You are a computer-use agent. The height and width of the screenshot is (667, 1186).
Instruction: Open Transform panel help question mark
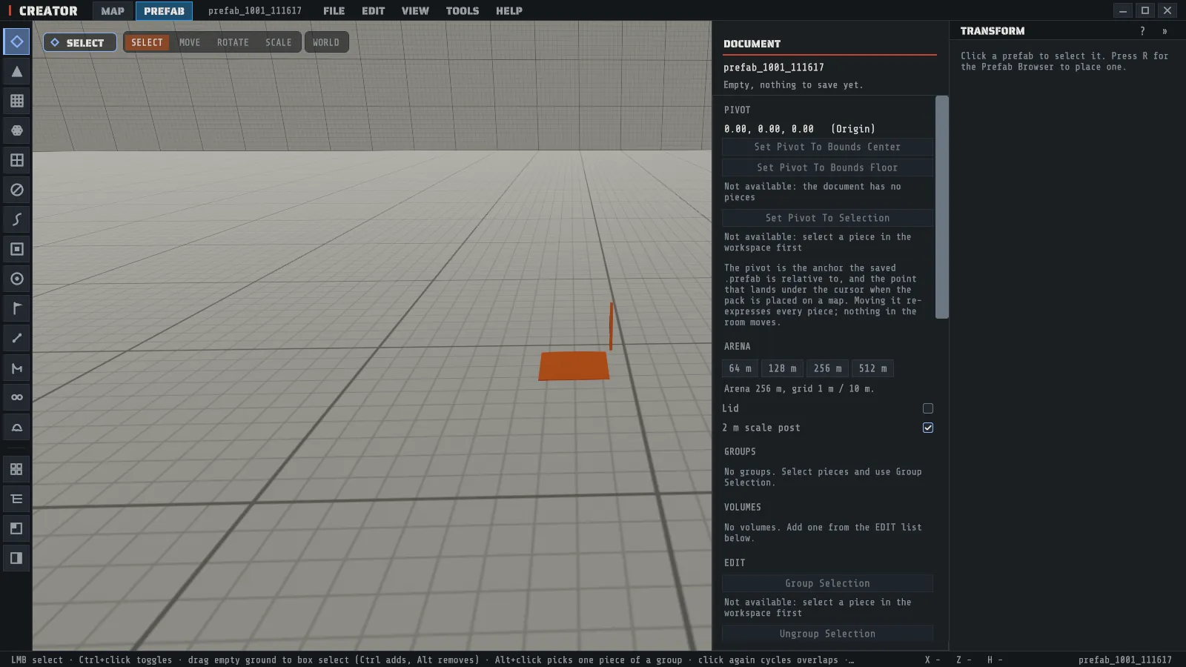point(1142,31)
